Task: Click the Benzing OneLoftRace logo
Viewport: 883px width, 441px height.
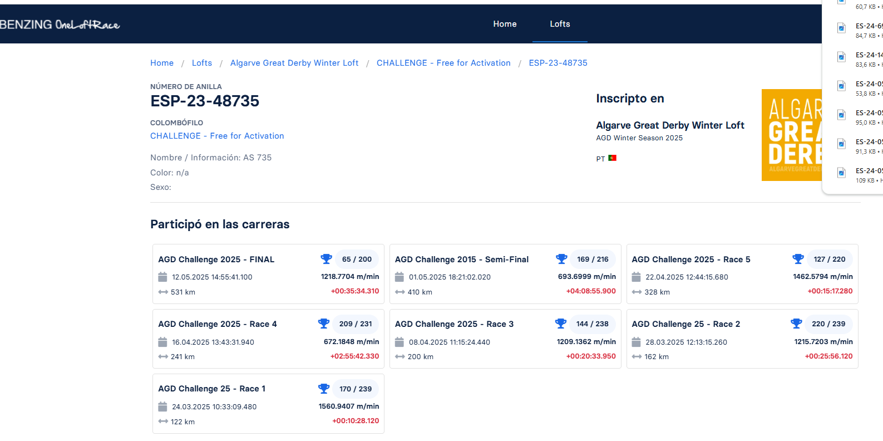Action: tap(60, 24)
